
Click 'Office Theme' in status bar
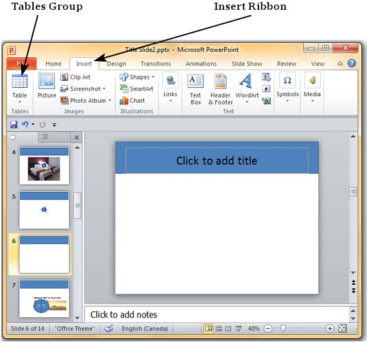(75, 328)
